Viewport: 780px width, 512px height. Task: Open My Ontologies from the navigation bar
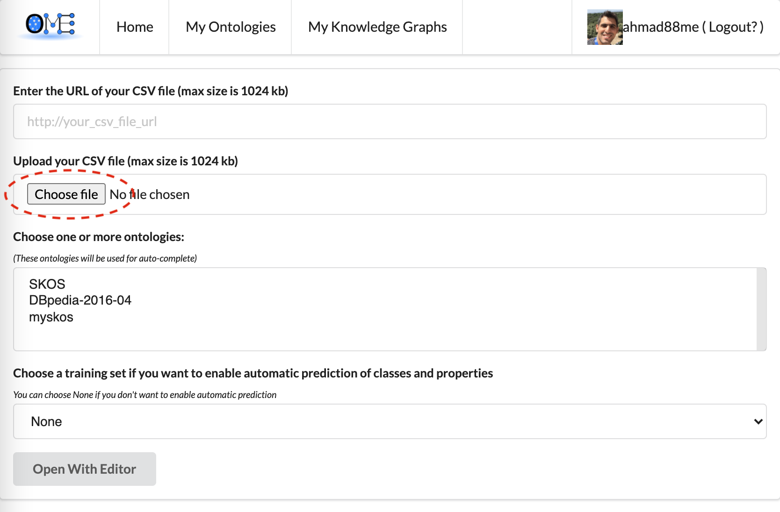(231, 27)
